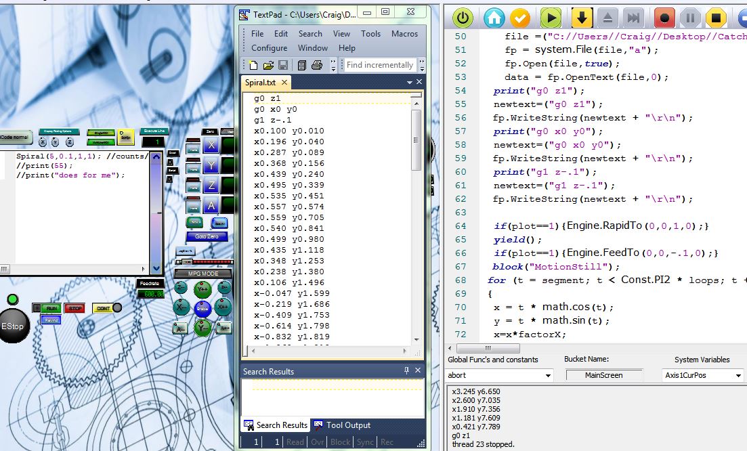Click the red record button icon

tap(664, 18)
